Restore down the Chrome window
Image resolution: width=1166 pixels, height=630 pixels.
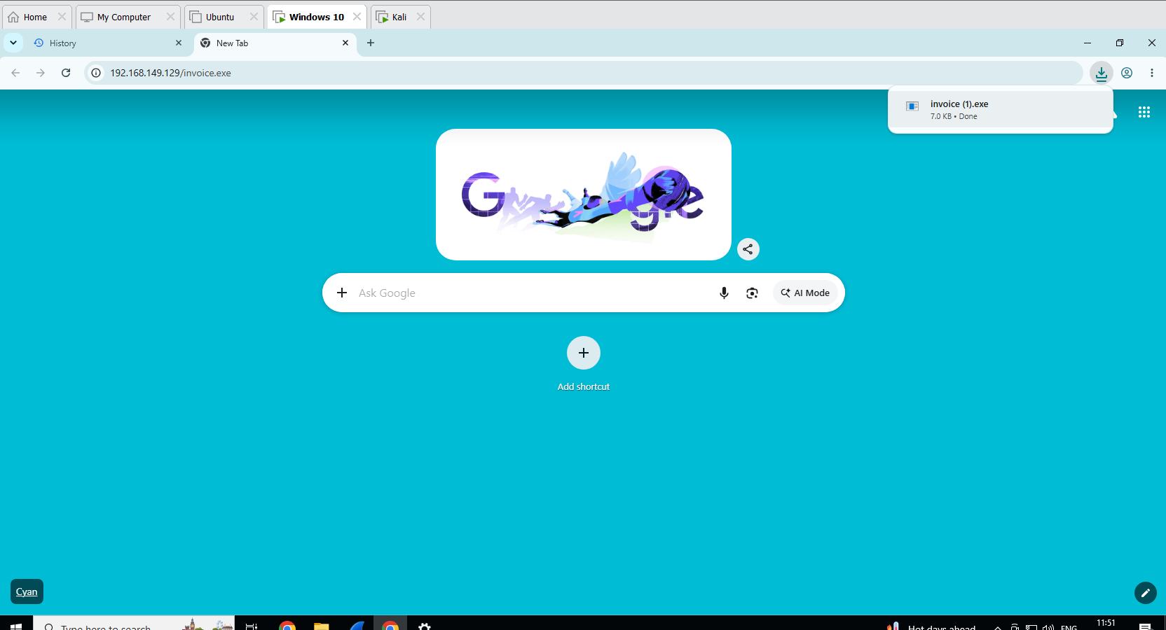click(1120, 43)
